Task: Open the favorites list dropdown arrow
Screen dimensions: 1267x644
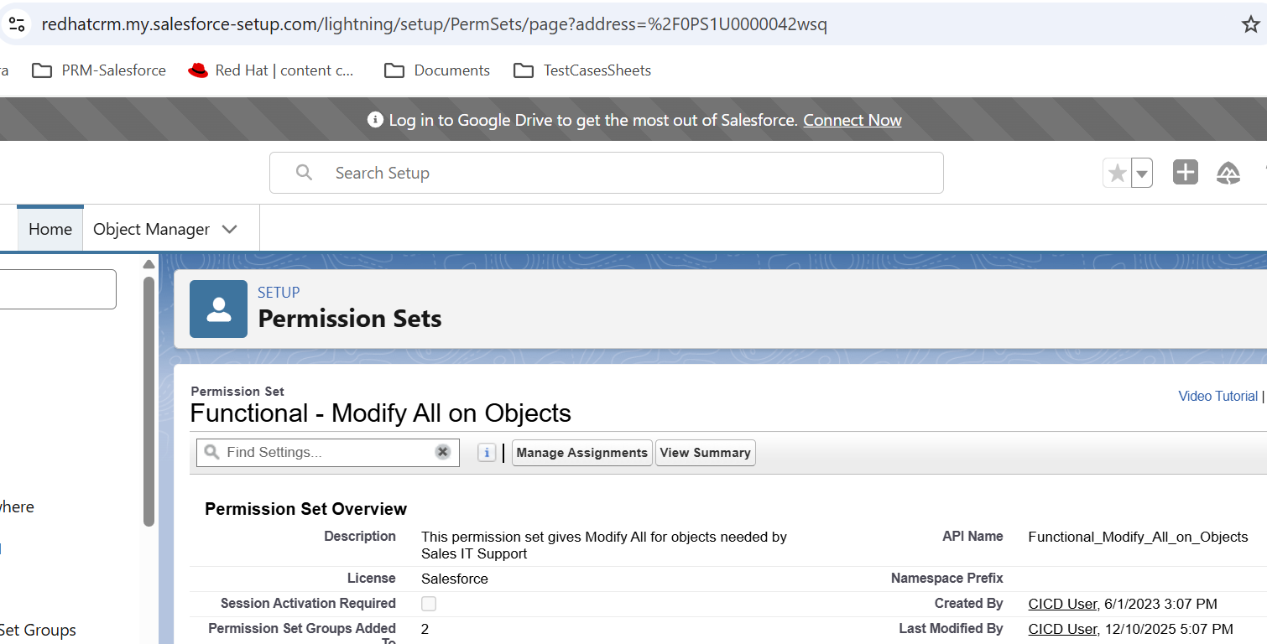Action: 1141,174
